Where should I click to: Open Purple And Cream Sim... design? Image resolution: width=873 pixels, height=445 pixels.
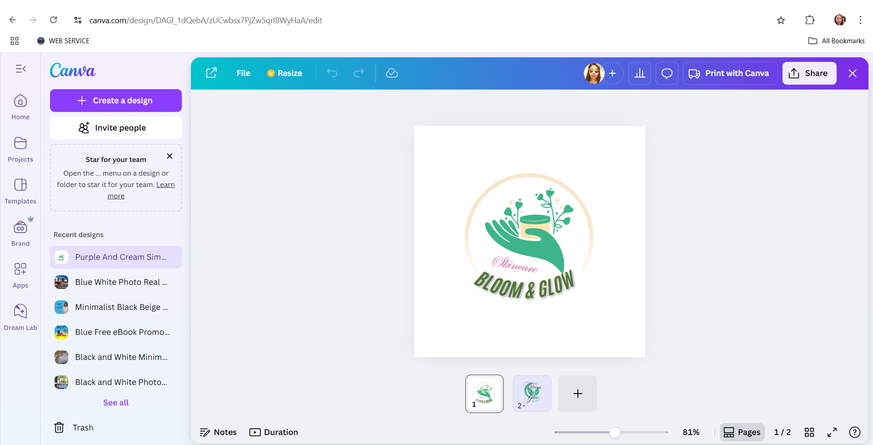click(116, 257)
